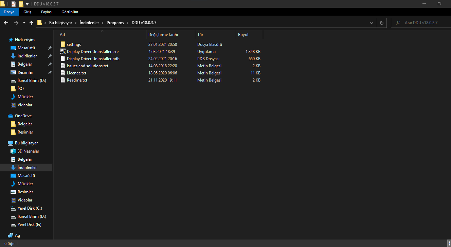Open the Dosya menu tab

(9, 12)
